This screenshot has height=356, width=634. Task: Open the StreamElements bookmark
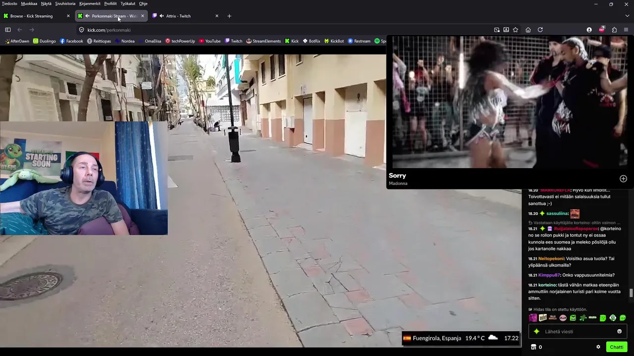(264, 41)
